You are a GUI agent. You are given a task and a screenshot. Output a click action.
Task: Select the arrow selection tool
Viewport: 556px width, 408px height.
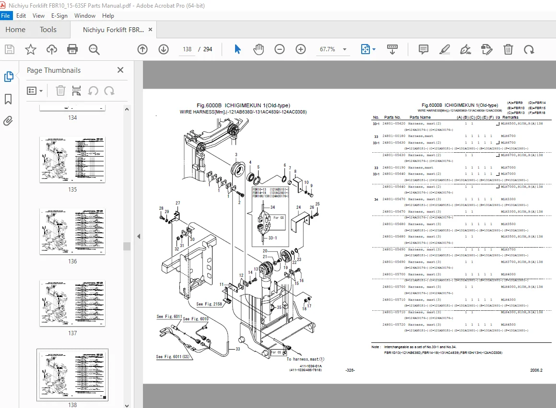(x=237, y=49)
